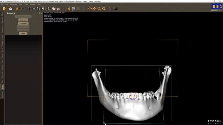Click the 'Clip box: Off' status text
223x125 pixels.
coord(47,15)
